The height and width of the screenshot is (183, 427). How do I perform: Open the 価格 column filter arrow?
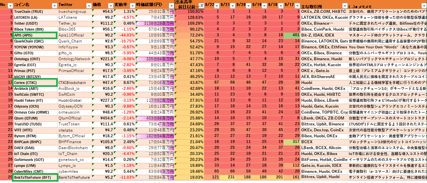tap(110, 6)
